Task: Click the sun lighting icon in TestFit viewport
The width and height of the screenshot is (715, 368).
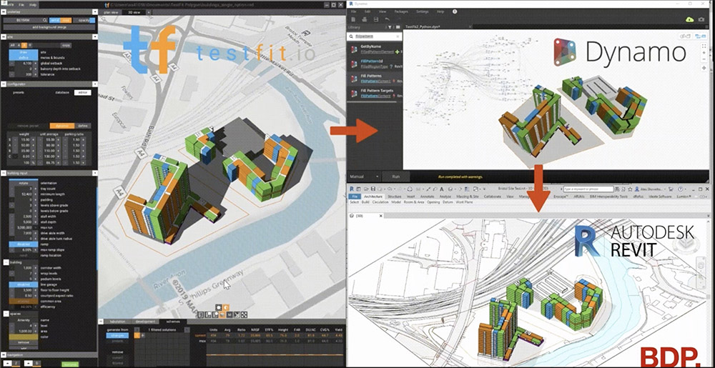Action: coord(220,308)
